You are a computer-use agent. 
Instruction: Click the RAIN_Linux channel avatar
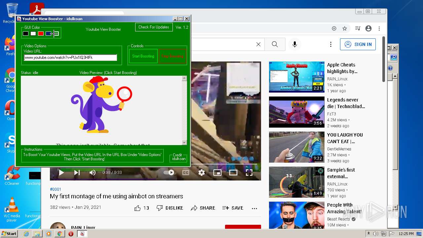58,226
